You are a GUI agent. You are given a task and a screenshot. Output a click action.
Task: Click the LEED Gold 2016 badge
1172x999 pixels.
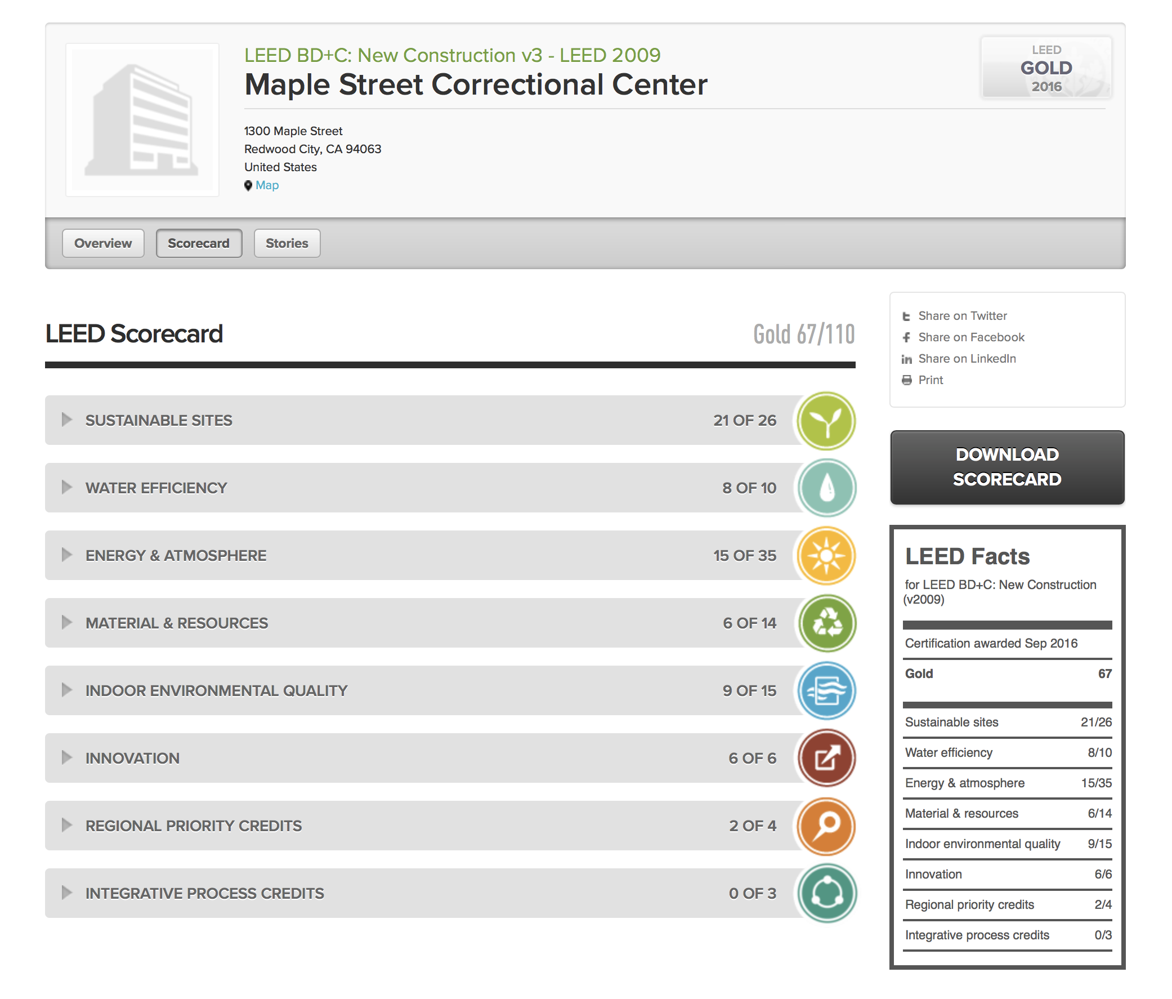click(1046, 68)
